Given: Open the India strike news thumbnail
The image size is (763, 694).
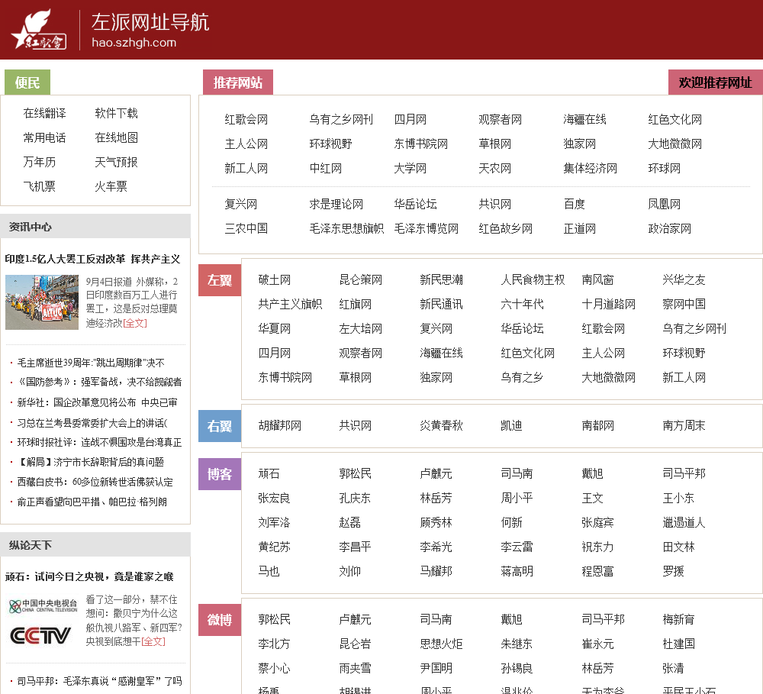Looking at the screenshot, I should click(x=42, y=302).
